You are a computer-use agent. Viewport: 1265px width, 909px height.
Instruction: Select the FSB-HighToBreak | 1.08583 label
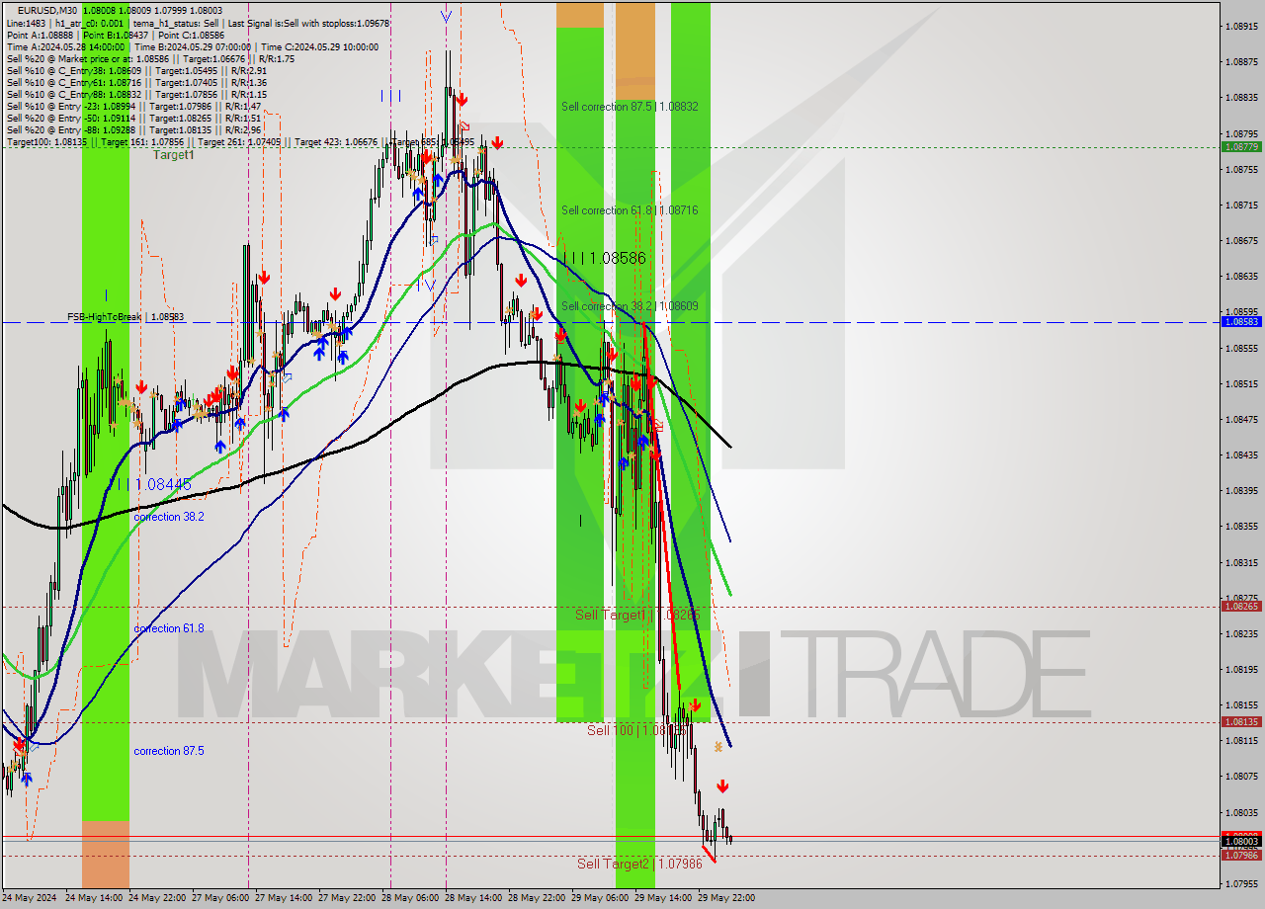126,317
